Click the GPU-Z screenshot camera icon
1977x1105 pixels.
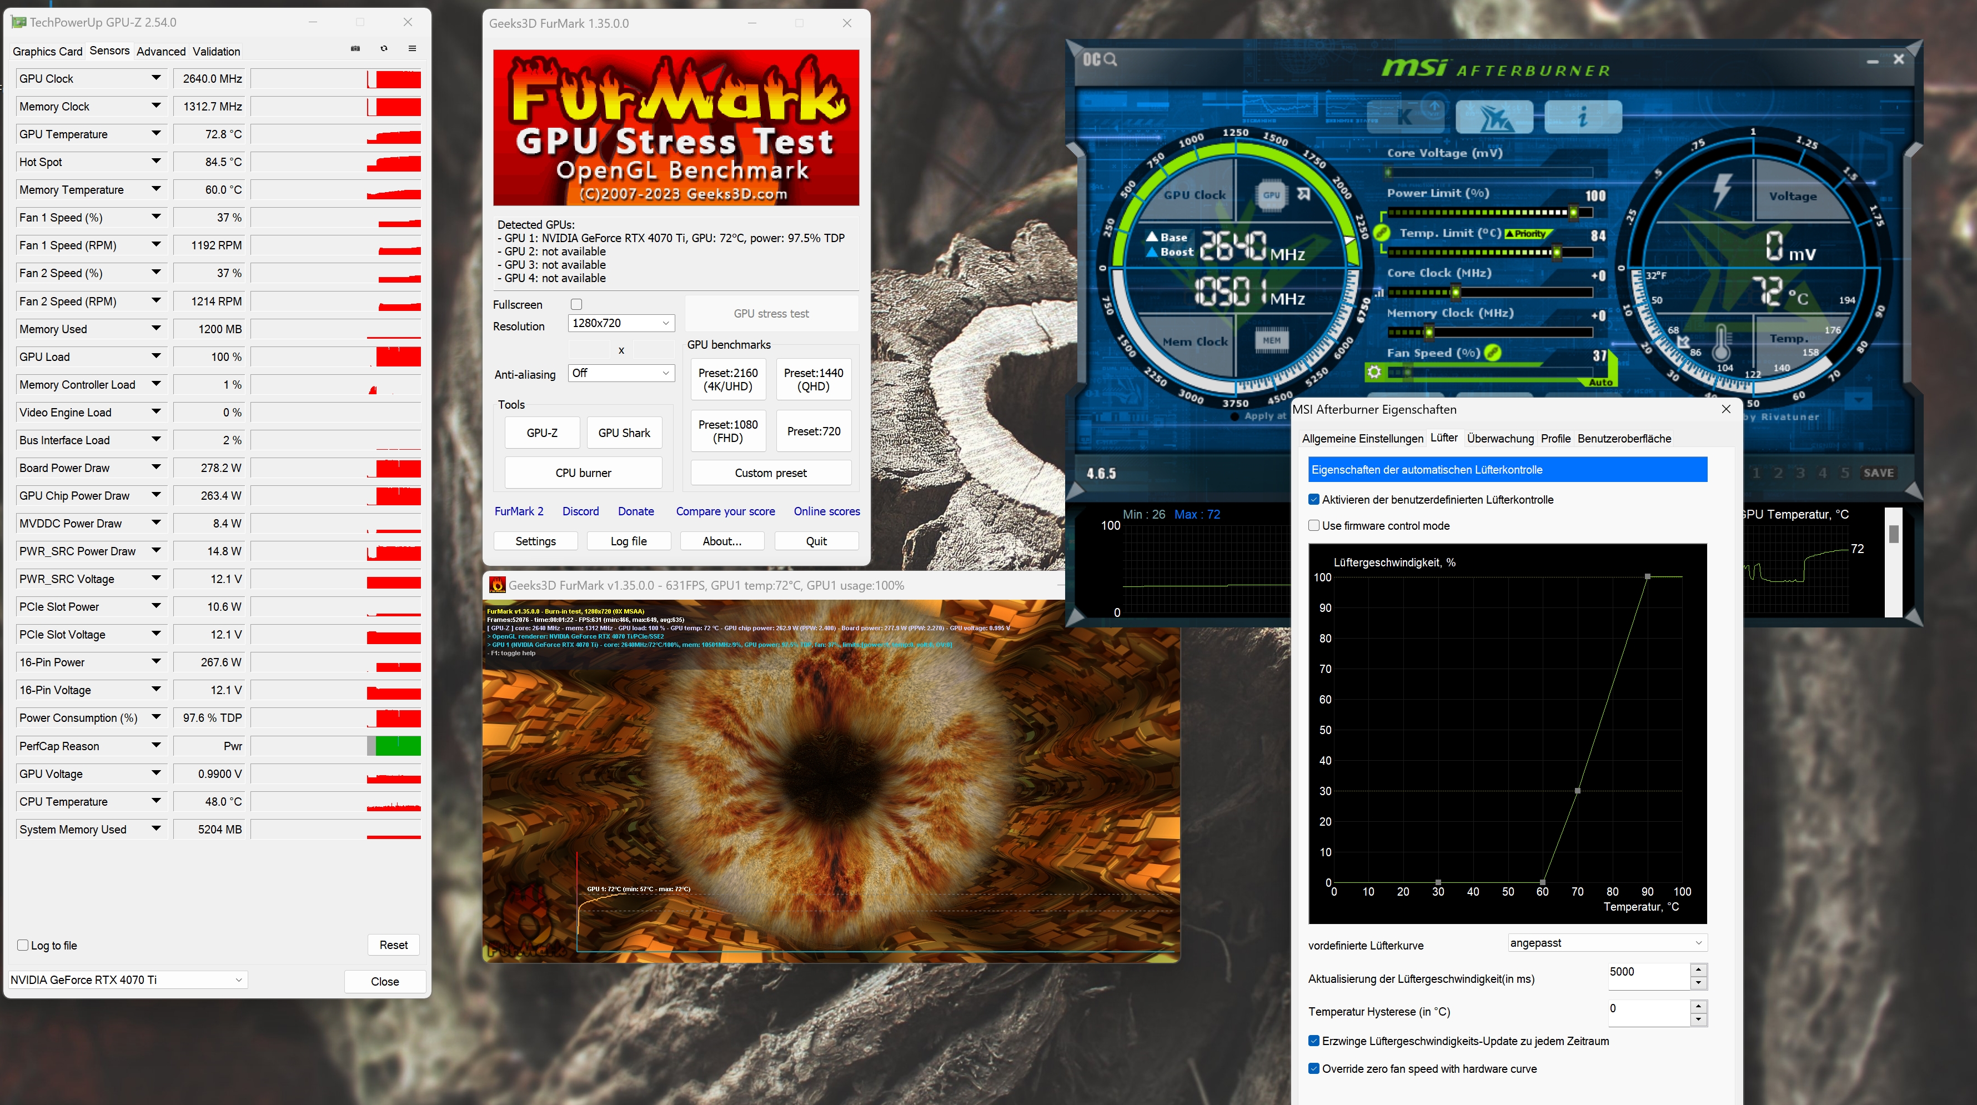pyautogui.click(x=355, y=49)
